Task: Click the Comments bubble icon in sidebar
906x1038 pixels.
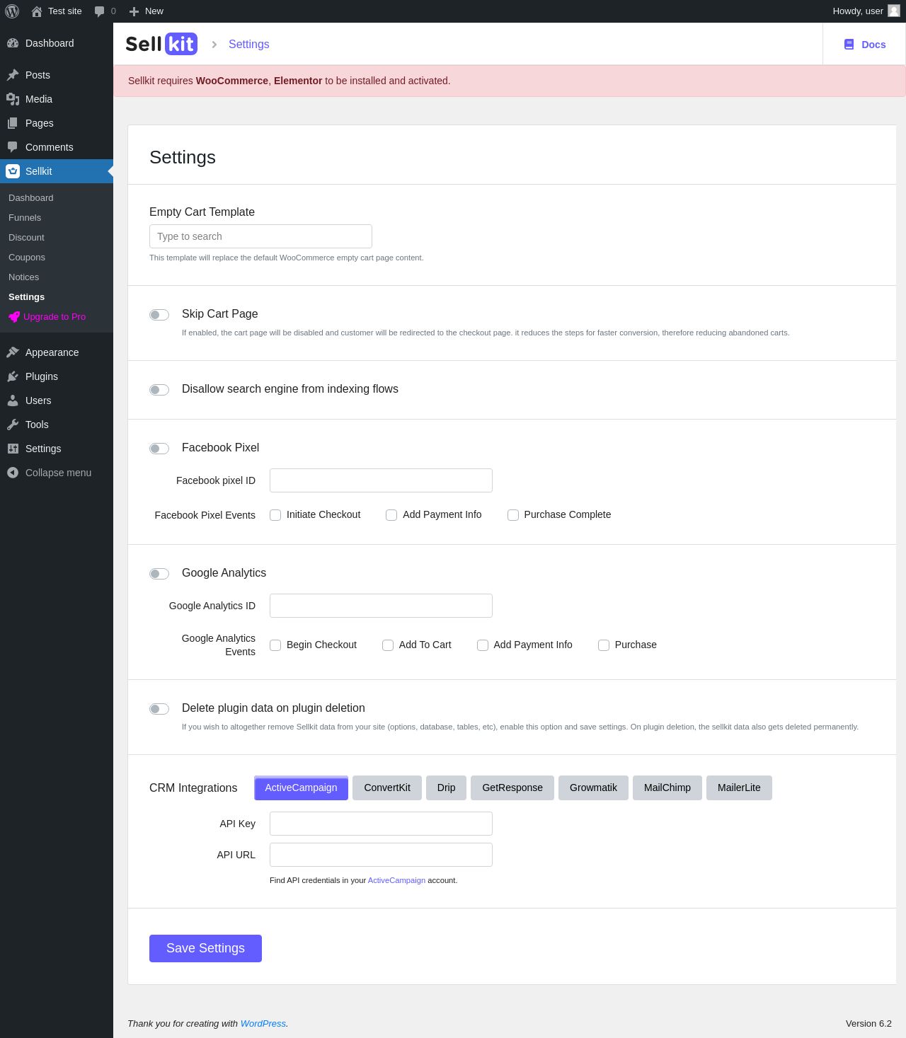Action: point(13,147)
